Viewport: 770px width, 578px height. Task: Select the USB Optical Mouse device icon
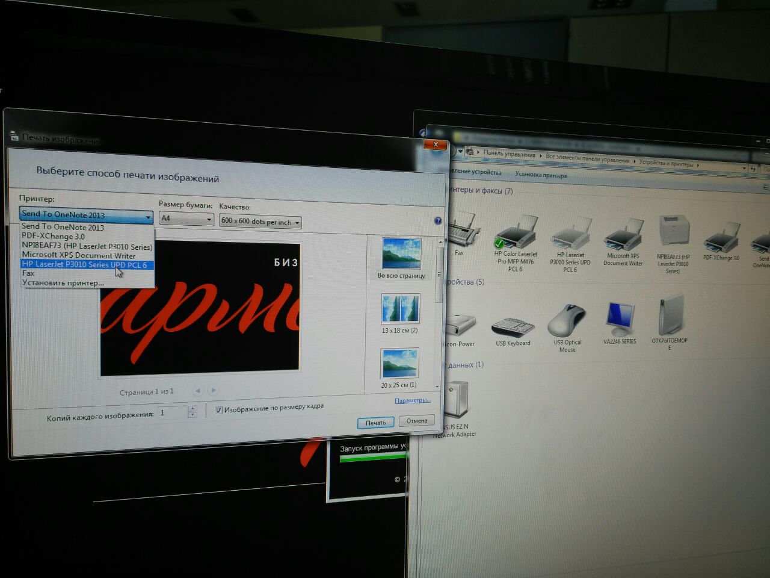pyautogui.click(x=567, y=328)
